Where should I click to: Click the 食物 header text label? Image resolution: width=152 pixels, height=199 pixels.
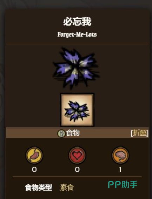pos(73,133)
